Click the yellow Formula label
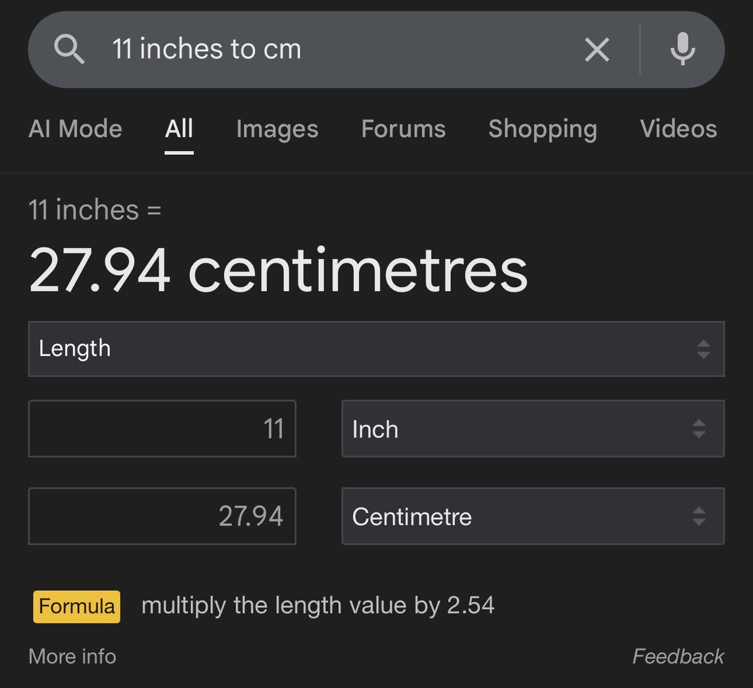The height and width of the screenshot is (688, 753). (x=77, y=606)
